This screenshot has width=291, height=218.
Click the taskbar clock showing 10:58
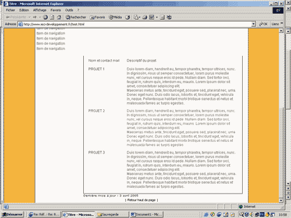[283, 215]
